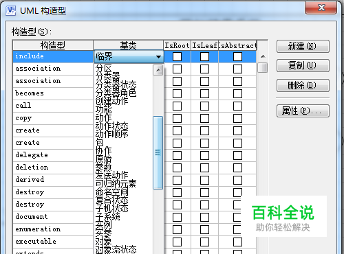Click the dropdown list scrollbar thumb
The image size is (344, 254).
pyautogui.click(x=158, y=152)
